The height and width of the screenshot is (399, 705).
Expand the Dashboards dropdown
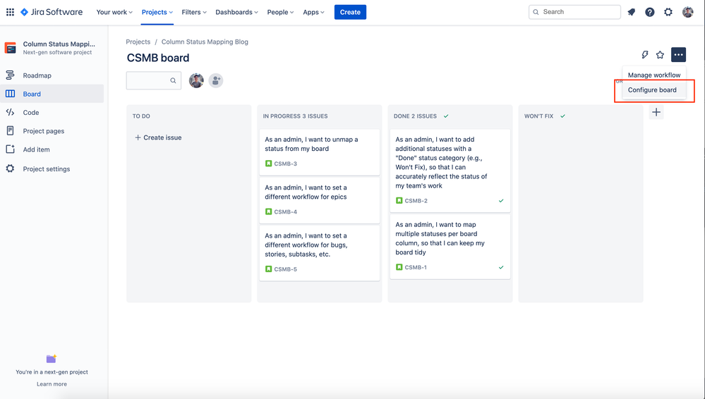(236, 12)
